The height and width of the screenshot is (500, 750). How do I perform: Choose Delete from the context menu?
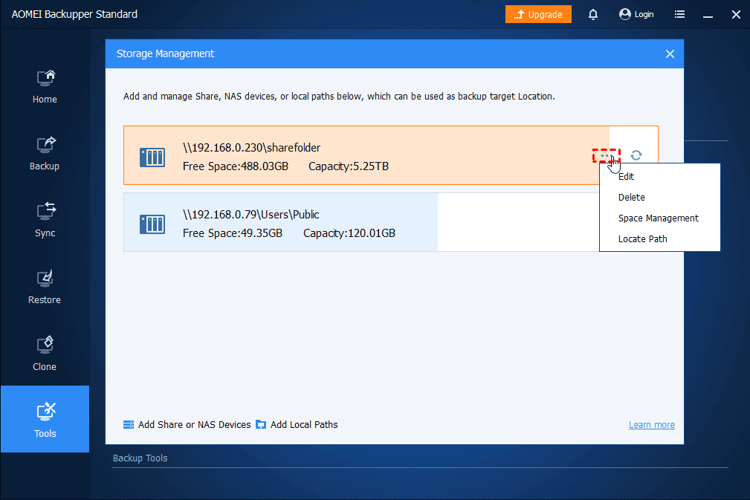(631, 198)
